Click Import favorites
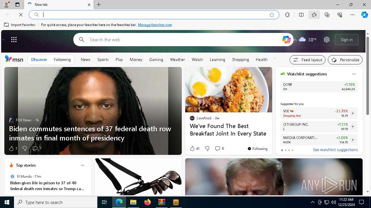Image resolution: width=371 pixels, height=208 pixels. pyautogui.click(x=20, y=25)
